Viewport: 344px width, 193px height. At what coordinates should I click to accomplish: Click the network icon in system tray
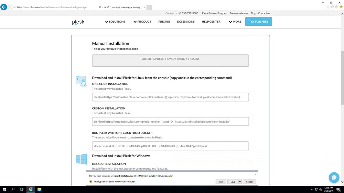pos(316,190)
